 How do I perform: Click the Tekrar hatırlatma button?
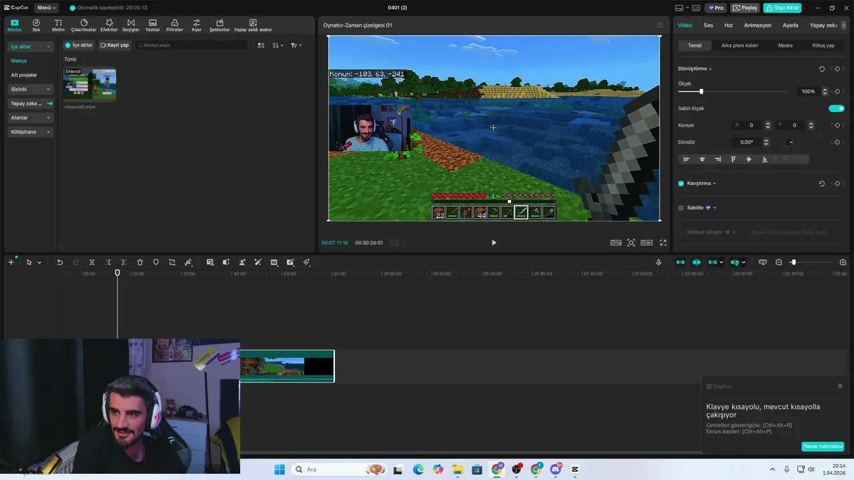click(823, 447)
